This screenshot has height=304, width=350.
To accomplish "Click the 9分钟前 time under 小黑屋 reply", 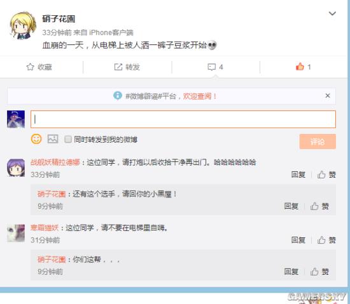I will tap(50, 206).
